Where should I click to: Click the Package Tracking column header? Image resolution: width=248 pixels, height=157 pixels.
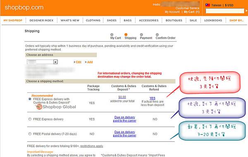click(93, 88)
